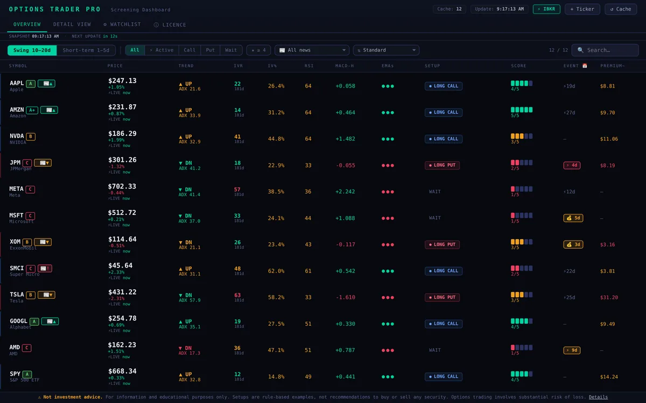Click the 3d earnings badge in XOM row
This screenshot has height=403, width=646.
[x=573, y=244]
